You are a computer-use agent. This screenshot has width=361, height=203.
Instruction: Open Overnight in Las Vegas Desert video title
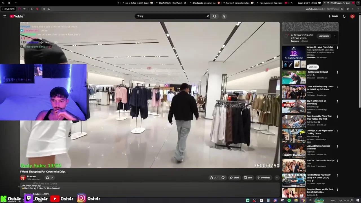[x=320, y=132]
